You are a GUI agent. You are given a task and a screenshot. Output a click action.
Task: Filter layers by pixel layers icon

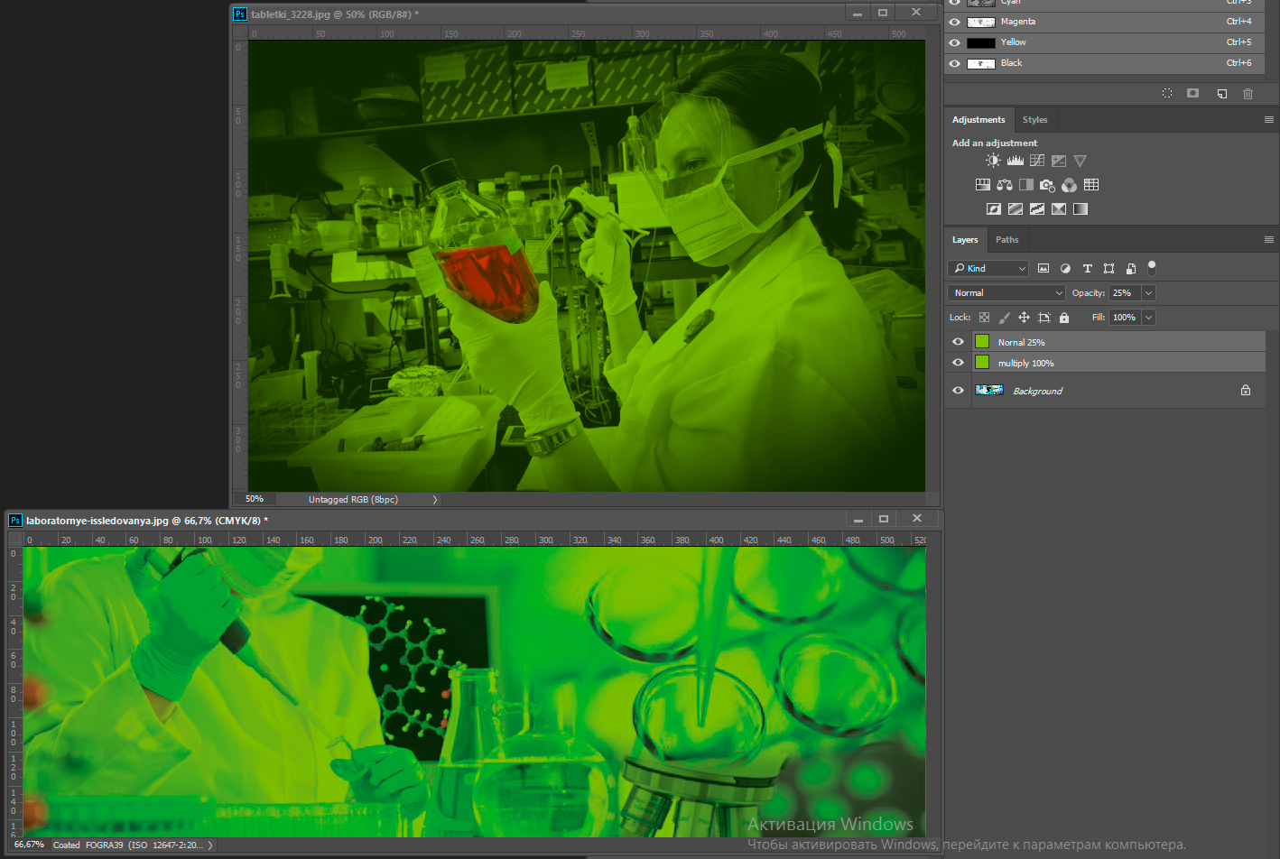[1043, 268]
